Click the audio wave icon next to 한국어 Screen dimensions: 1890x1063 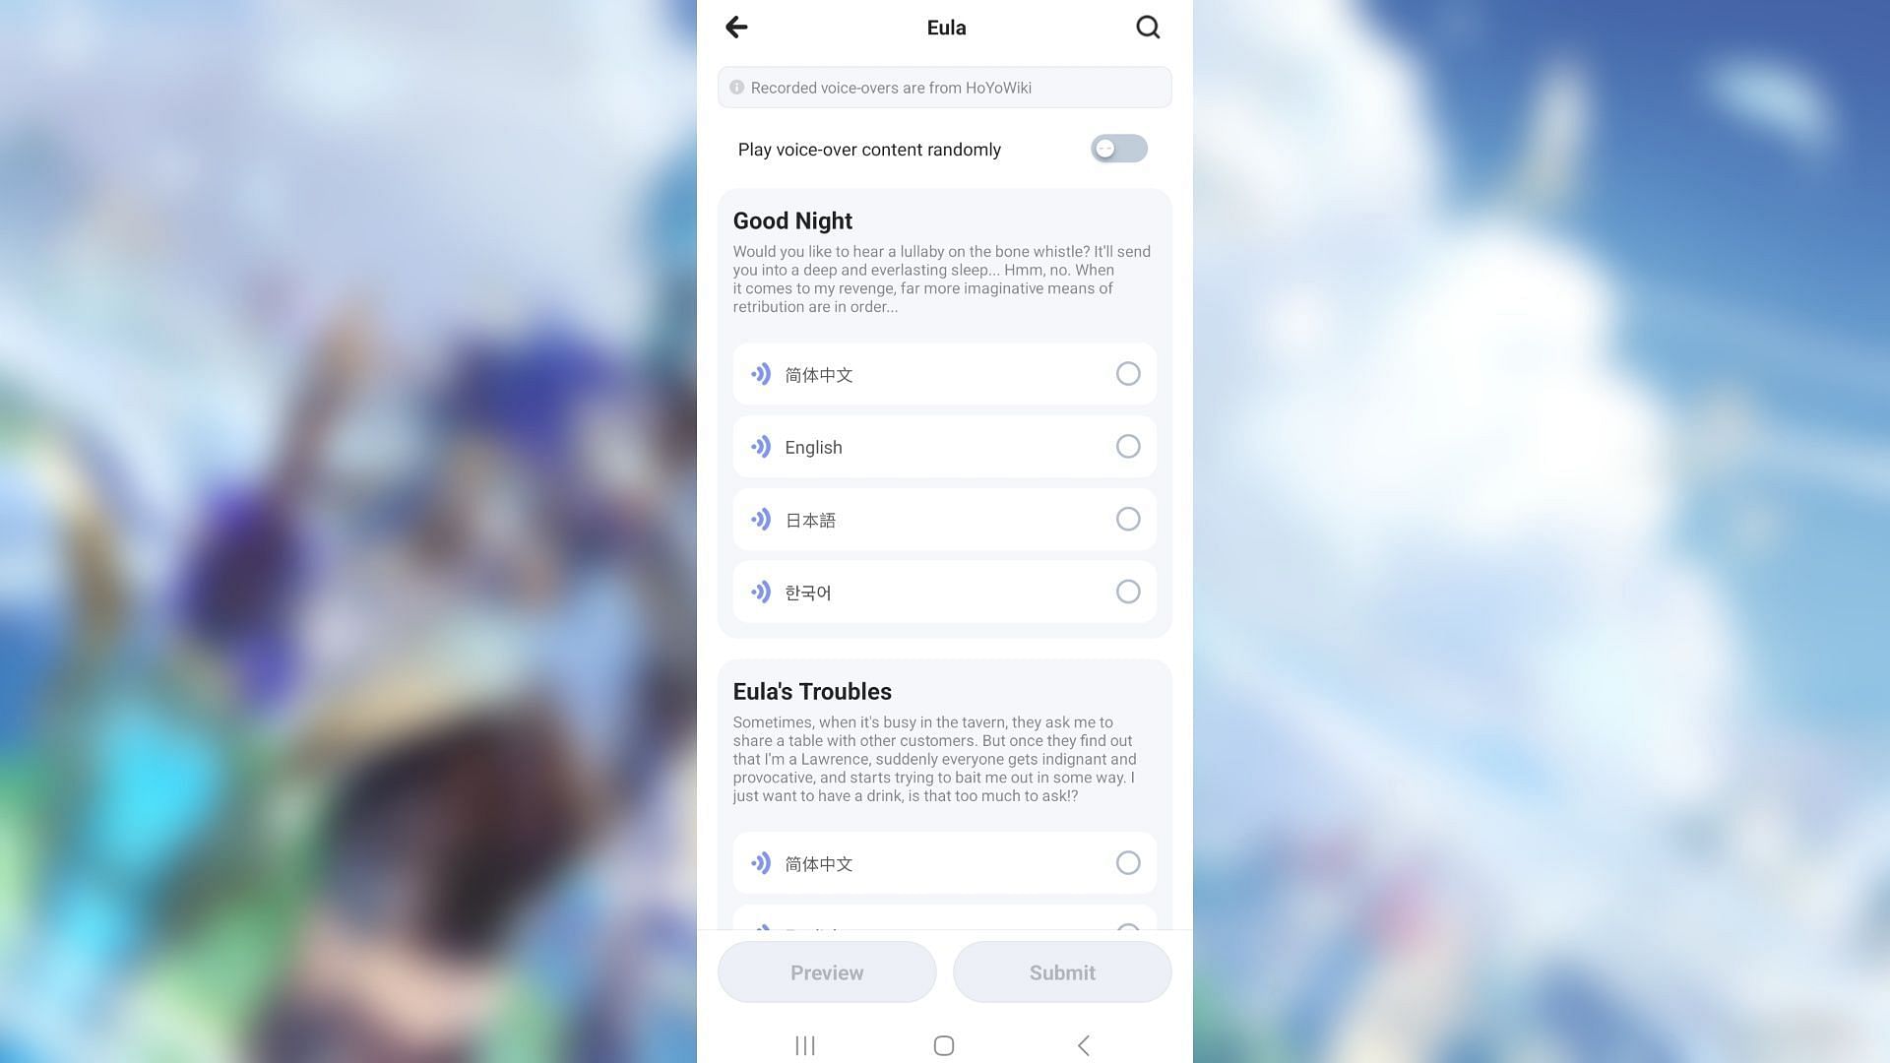[x=759, y=592]
